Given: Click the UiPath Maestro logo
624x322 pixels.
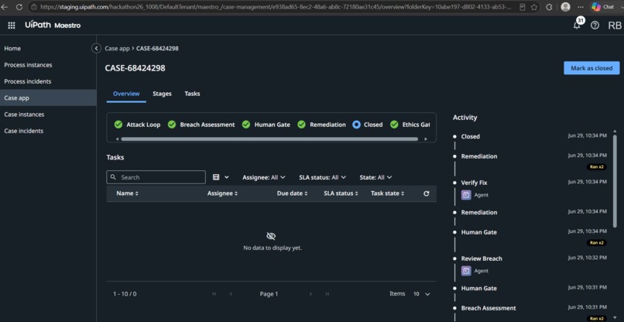Looking at the screenshot, I should pos(53,25).
